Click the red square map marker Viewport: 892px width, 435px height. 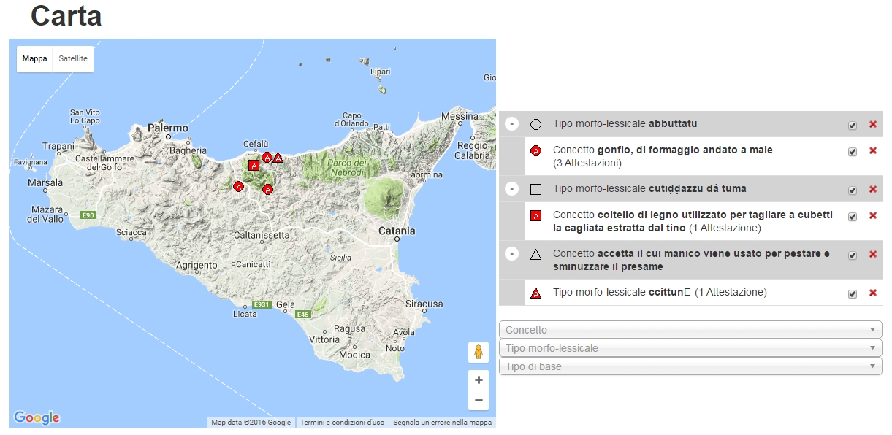point(254,166)
